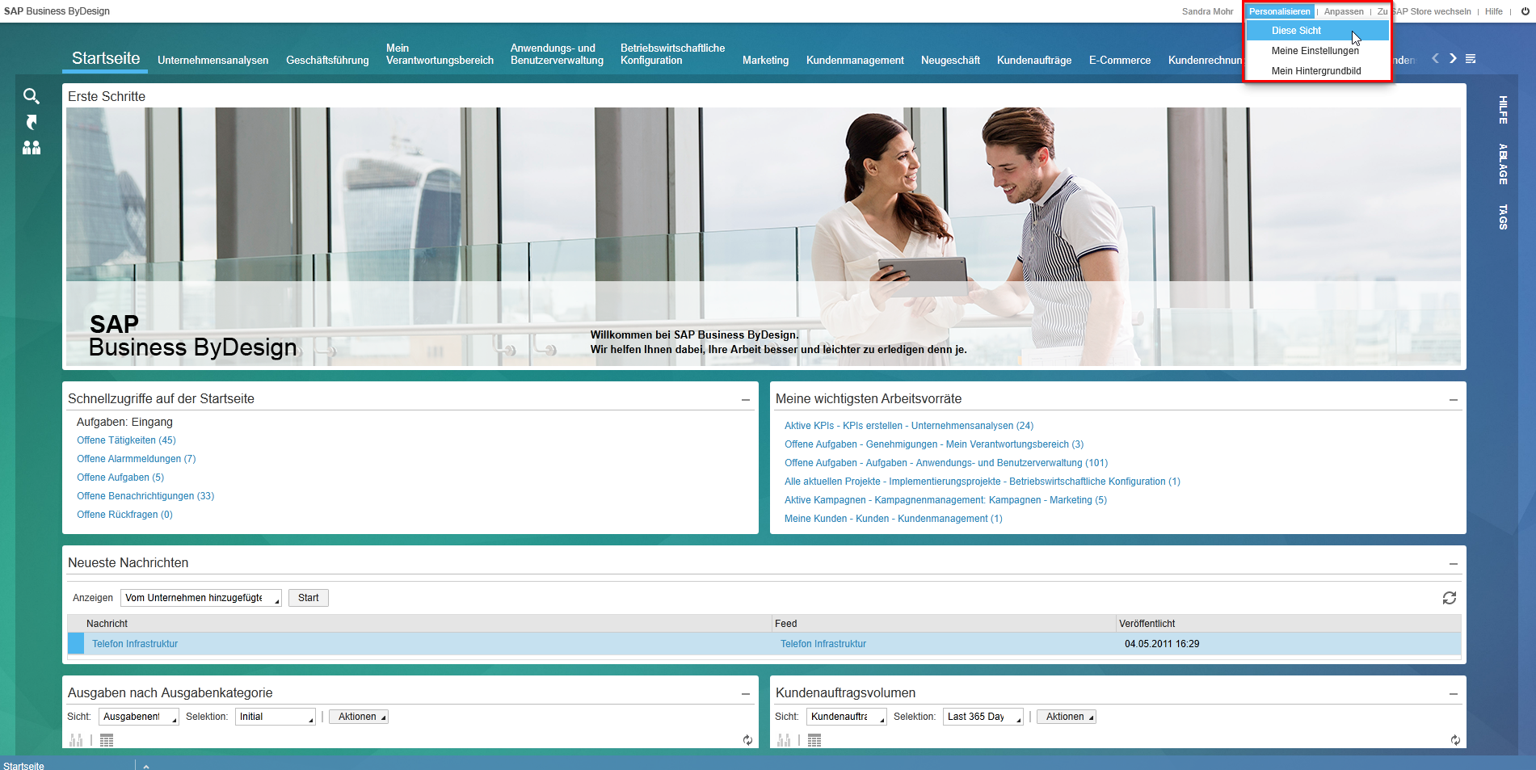Open the TAGS side panel

(1503, 217)
